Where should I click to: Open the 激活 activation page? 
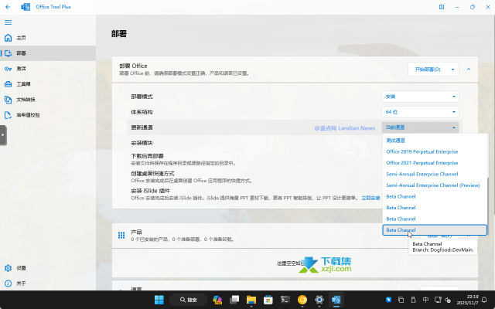48,69
